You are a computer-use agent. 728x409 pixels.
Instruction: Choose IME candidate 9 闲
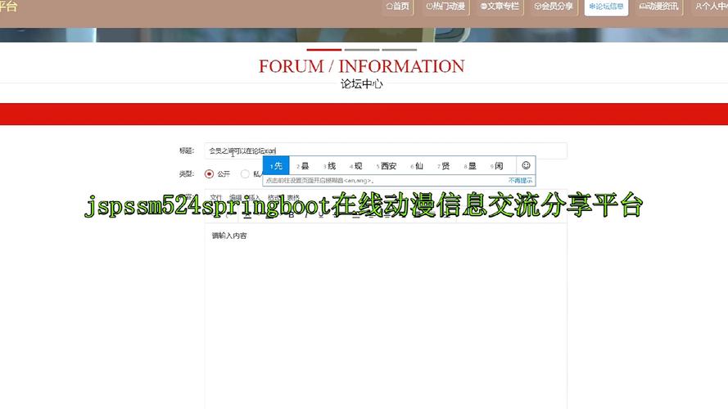[x=497, y=166]
